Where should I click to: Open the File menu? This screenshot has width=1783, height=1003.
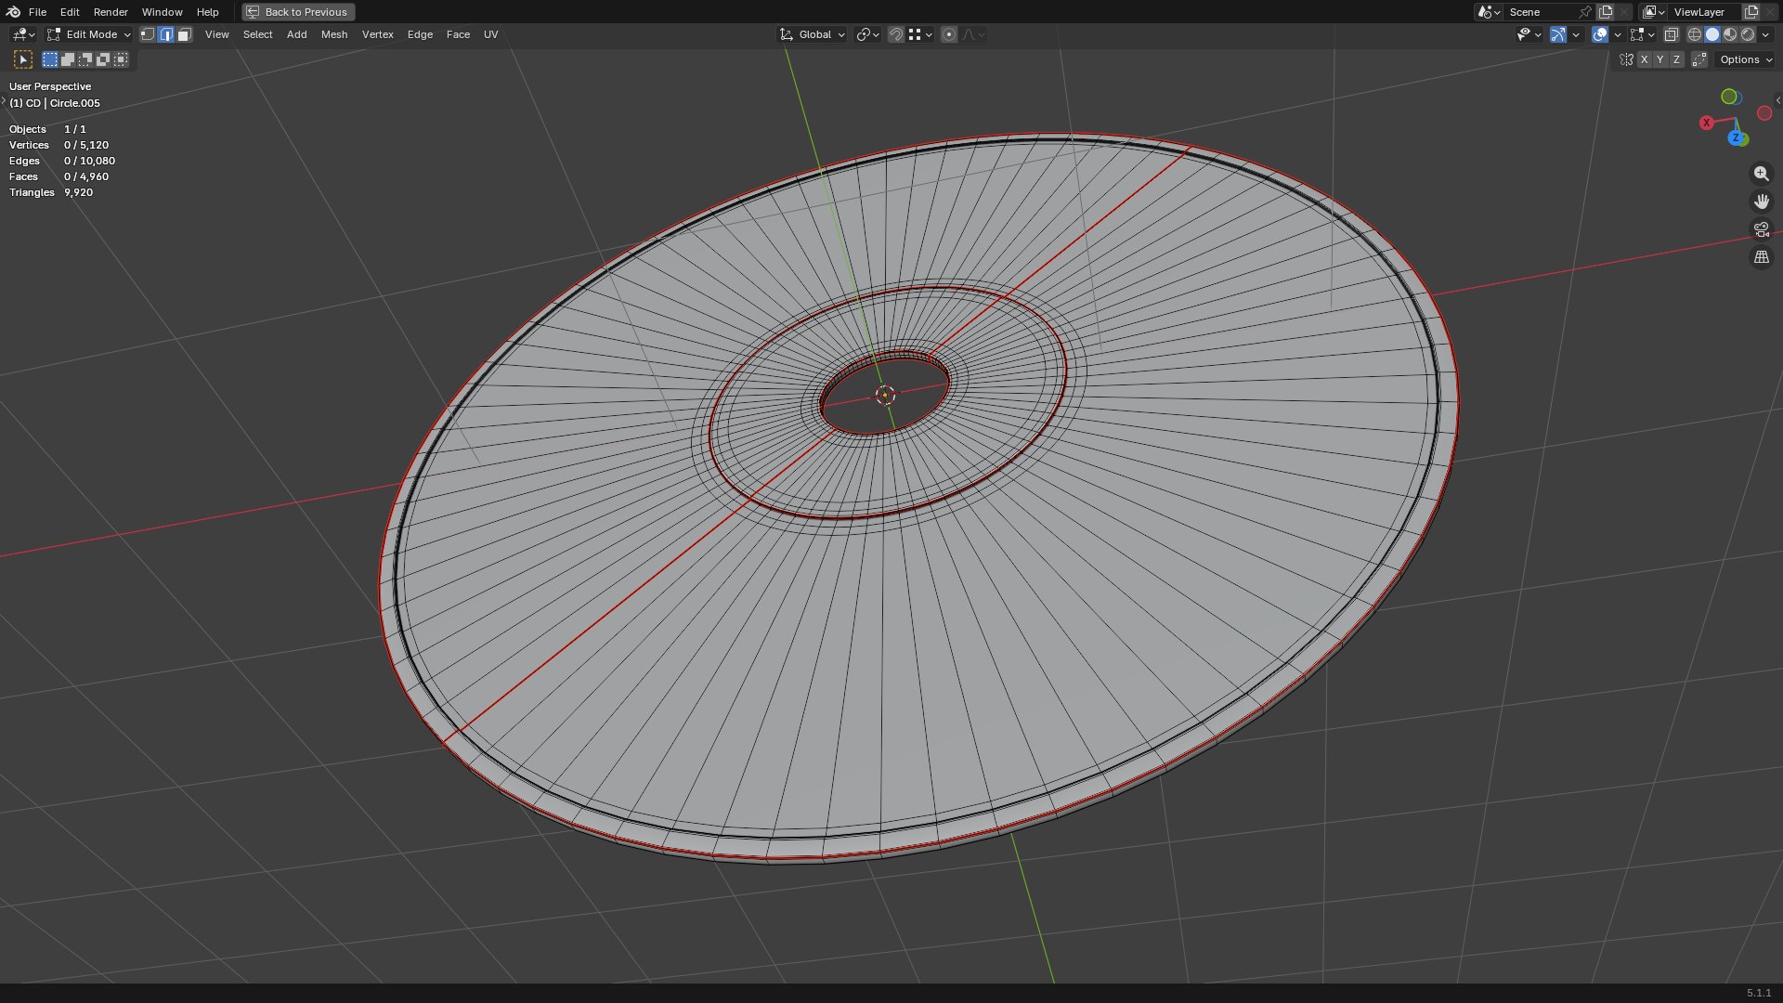tap(37, 12)
